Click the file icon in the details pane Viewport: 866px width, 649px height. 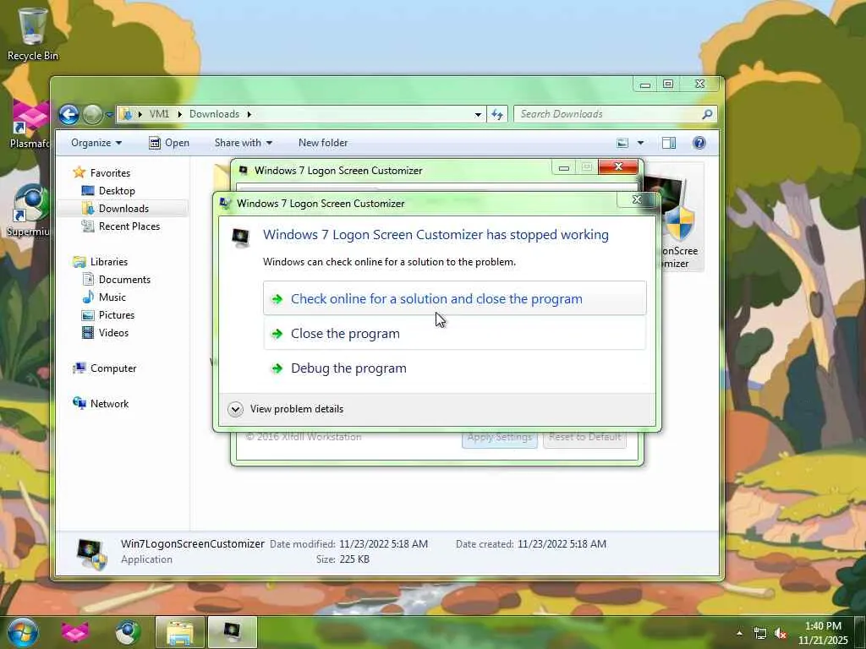(x=91, y=554)
